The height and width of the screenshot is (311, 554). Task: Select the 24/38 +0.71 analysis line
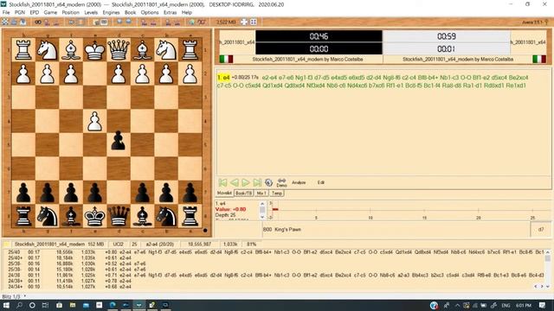point(274,275)
